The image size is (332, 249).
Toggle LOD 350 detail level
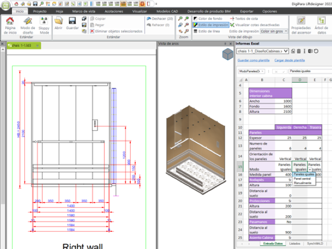point(117,4)
